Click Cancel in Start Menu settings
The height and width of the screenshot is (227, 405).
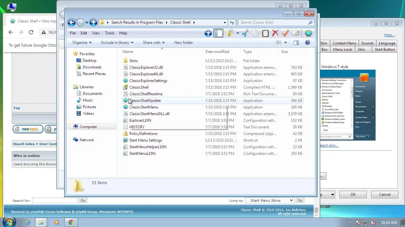point(385,195)
